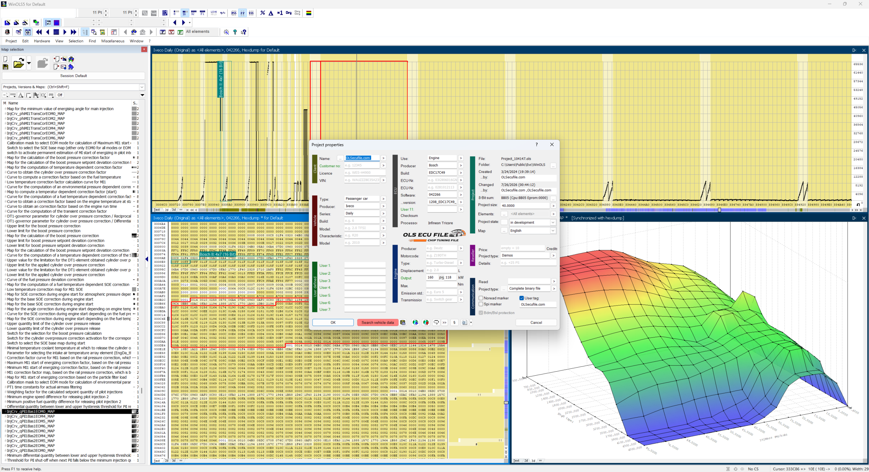Open the Window menu

click(x=136, y=41)
